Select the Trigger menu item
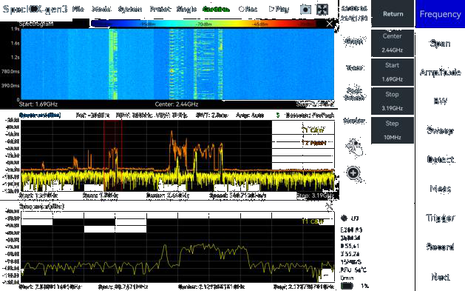 440,218
